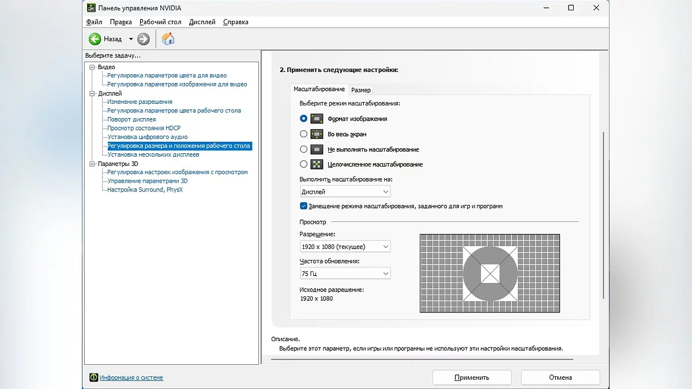
Task: Open the "Рабочий стол" menu
Action: tap(160, 22)
